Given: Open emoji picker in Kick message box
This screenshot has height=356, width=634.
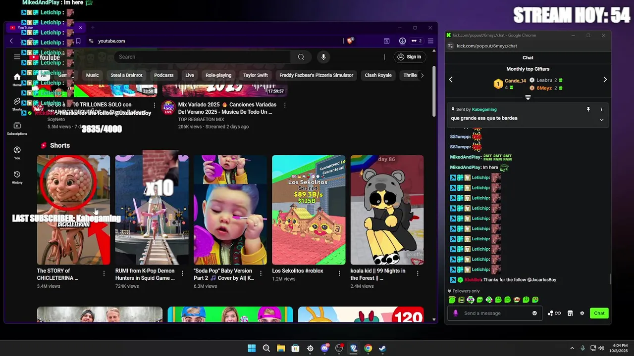Looking at the screenshot, I should (x=534, y=313).
